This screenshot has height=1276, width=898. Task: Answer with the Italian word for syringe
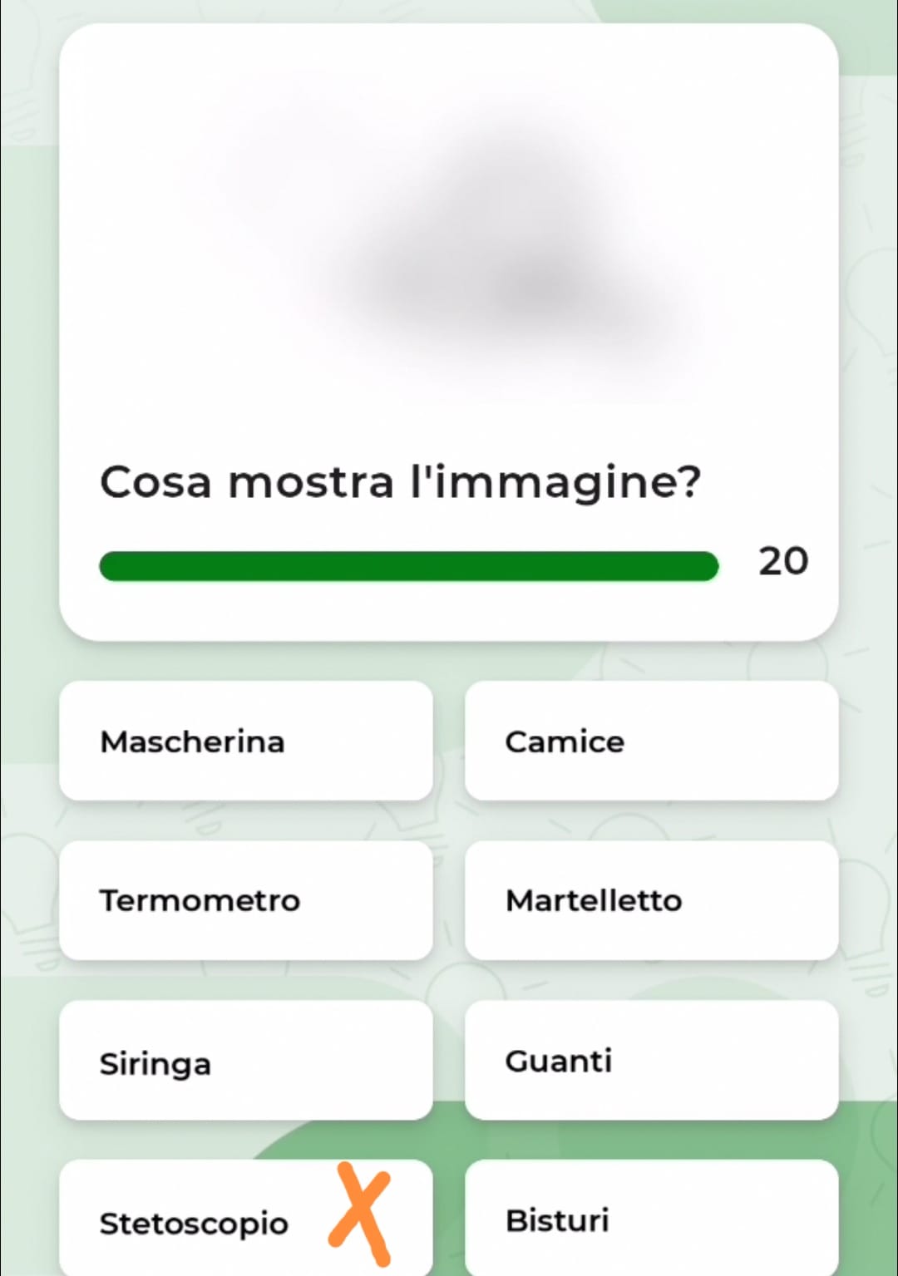245,1062
